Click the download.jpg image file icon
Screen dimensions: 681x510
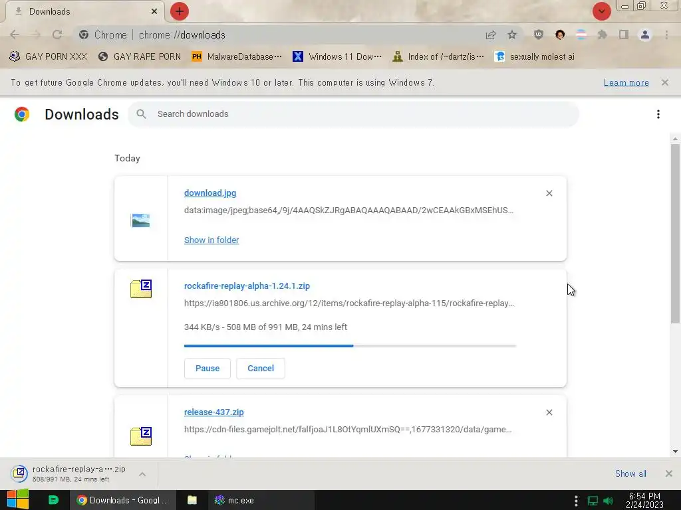pos(141,220)
